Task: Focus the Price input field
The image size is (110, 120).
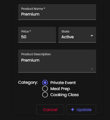Action: [37, 35]
